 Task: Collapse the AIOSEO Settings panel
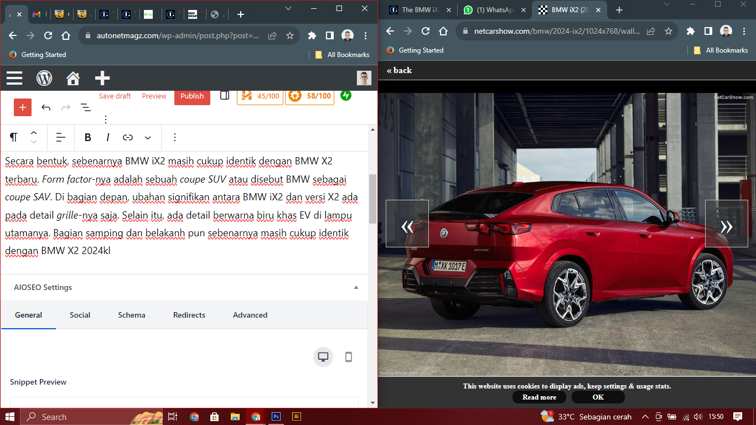tap(356, 287)
